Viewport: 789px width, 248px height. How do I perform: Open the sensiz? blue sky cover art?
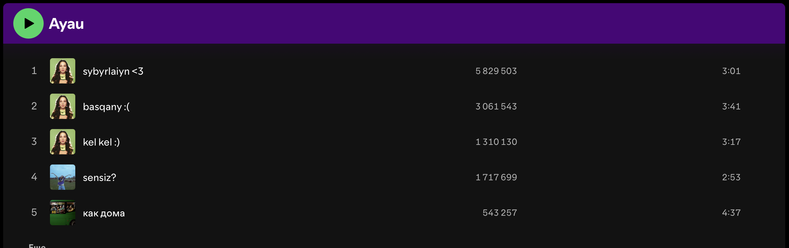(x=63, y=177)
